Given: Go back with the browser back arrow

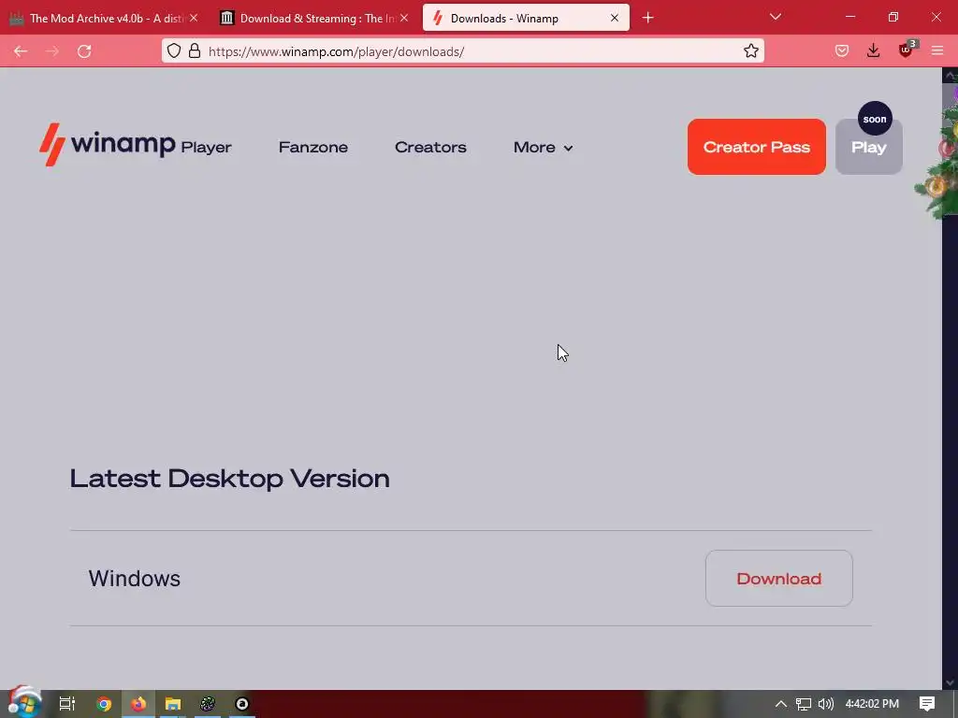Looking at the screenshot, I should click(21, 51).
